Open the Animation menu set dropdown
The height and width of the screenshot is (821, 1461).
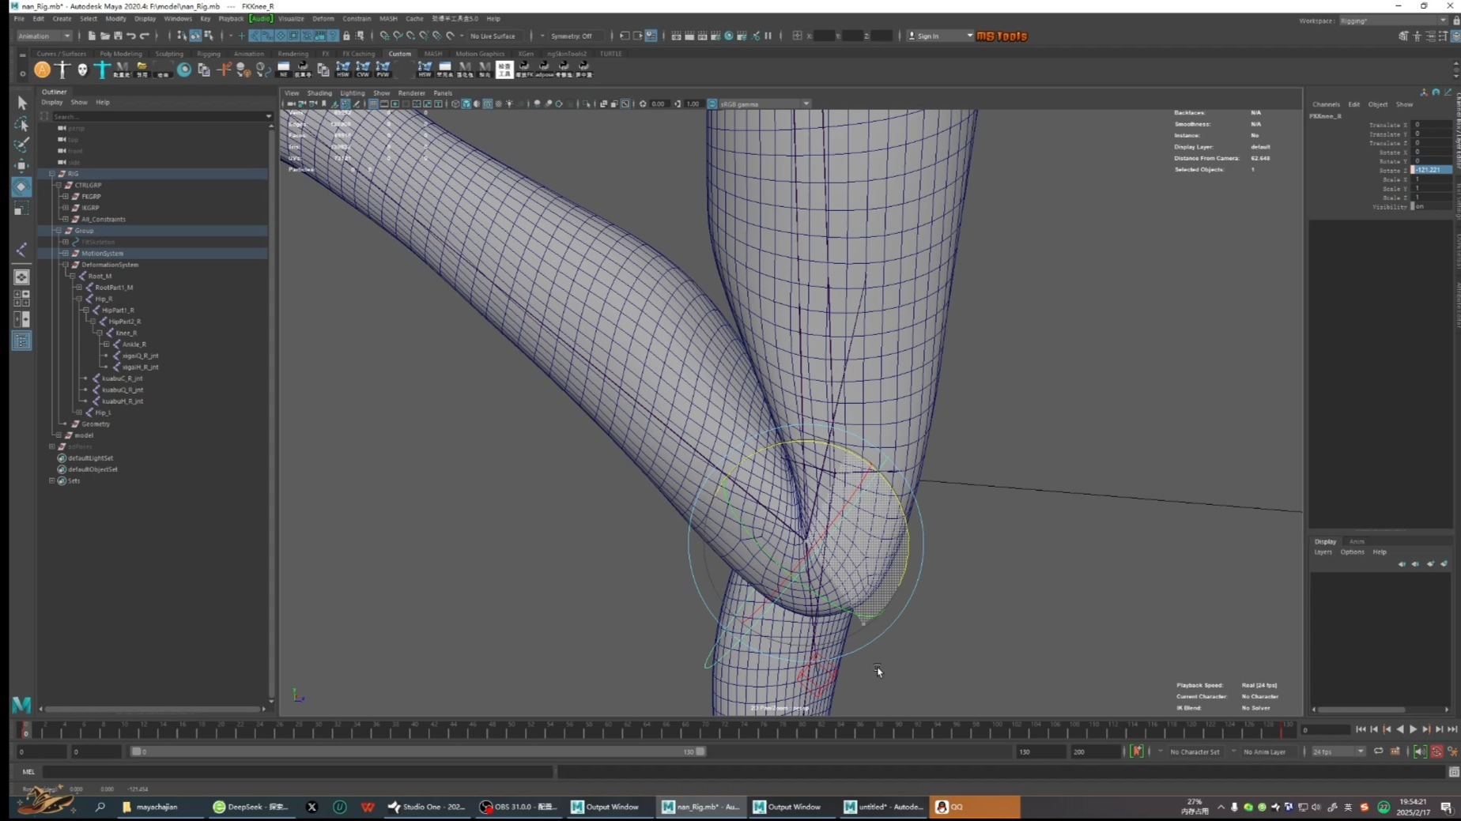[44, 36]
